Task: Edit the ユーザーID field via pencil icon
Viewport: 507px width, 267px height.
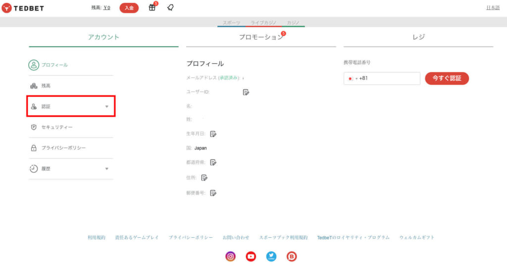Action: [246, 93]
